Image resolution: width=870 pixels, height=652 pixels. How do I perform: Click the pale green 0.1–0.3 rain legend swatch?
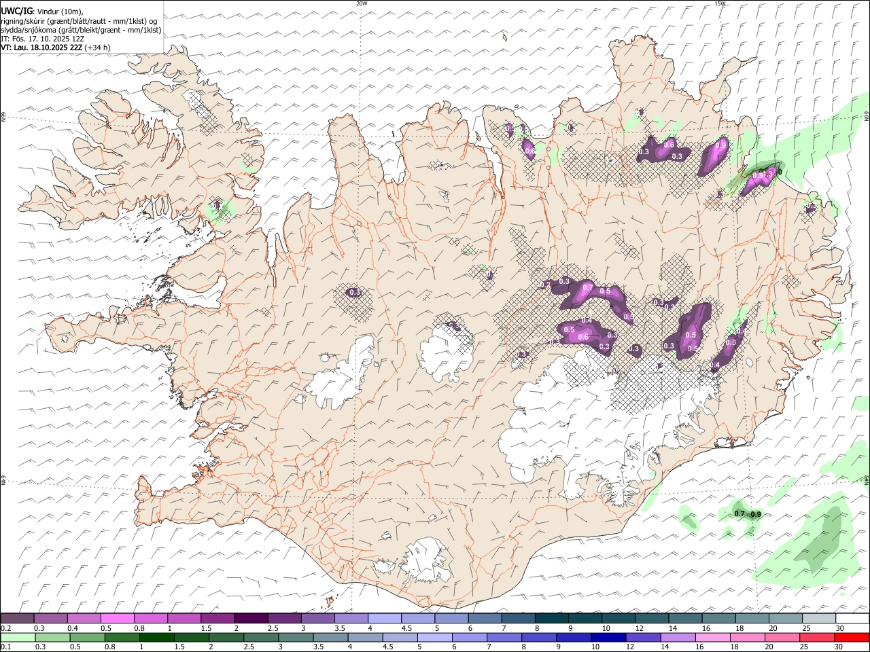coord(18,638)
